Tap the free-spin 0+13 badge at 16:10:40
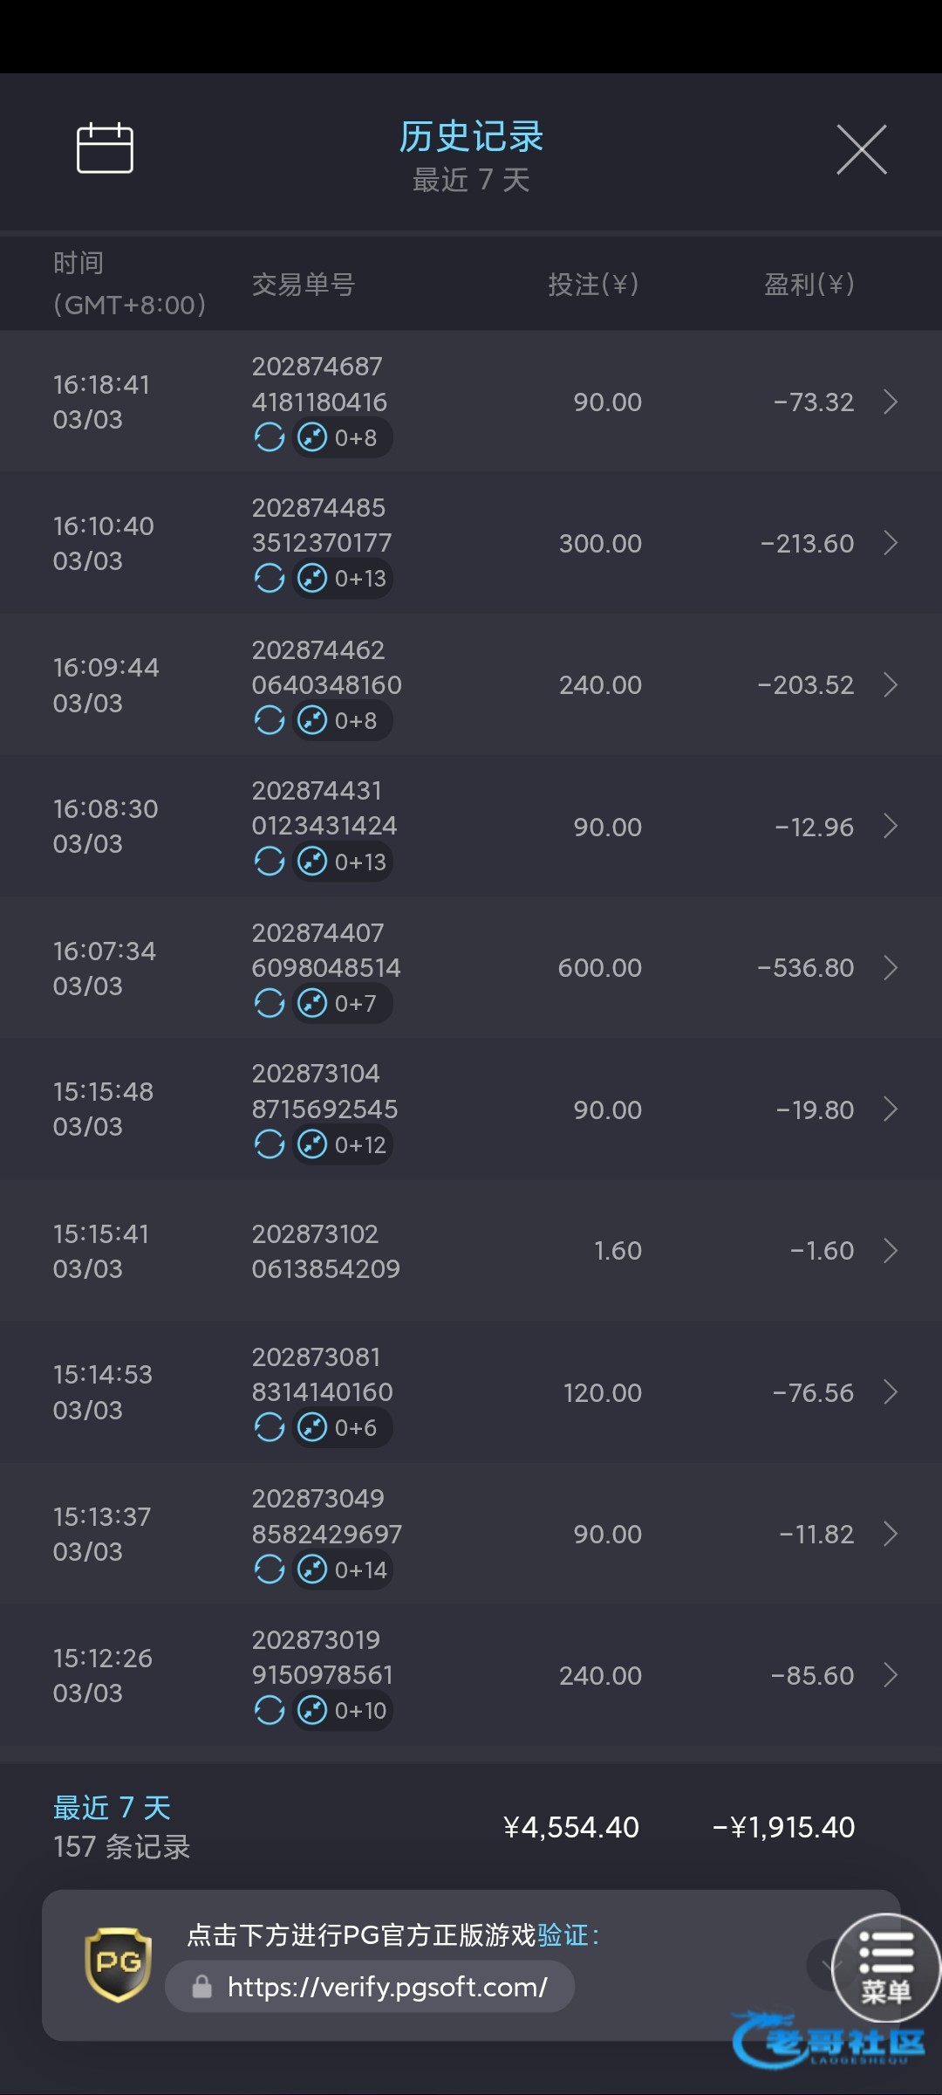942x2095 pixels. [344, 579]
